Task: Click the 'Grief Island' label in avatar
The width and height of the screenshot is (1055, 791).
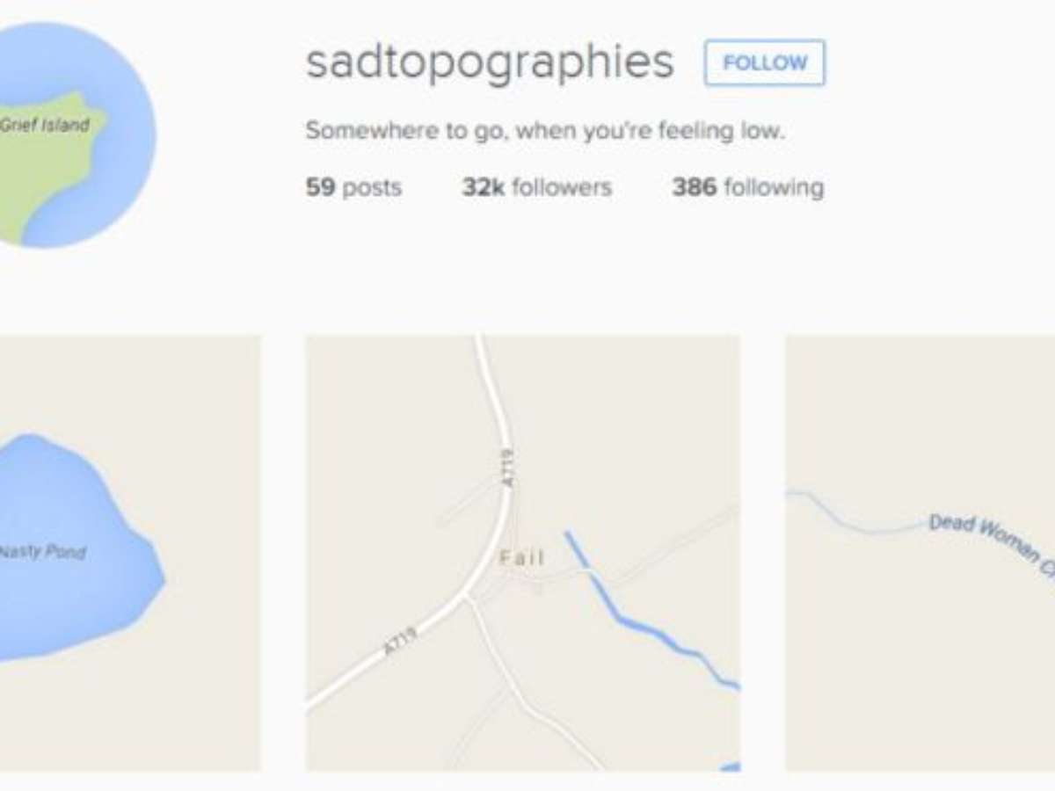Action: tap(44, 125)
